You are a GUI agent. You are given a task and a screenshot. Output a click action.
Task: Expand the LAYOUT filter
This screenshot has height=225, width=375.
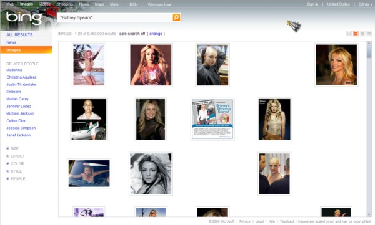[16, 156]
